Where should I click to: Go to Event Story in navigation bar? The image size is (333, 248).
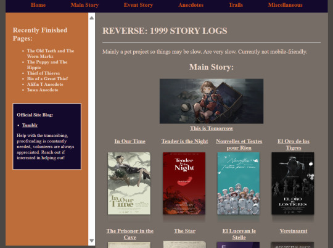point(138,5)
